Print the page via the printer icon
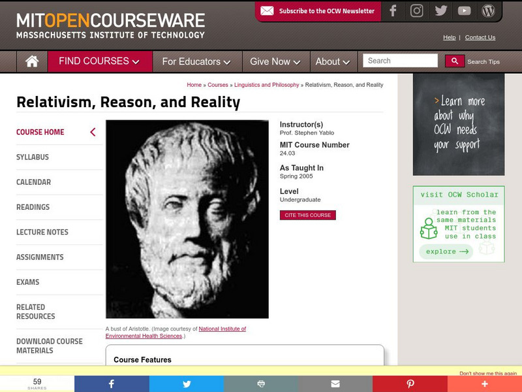Image resolution: width=522 pixels, height=392 pixels. point(261,384)
